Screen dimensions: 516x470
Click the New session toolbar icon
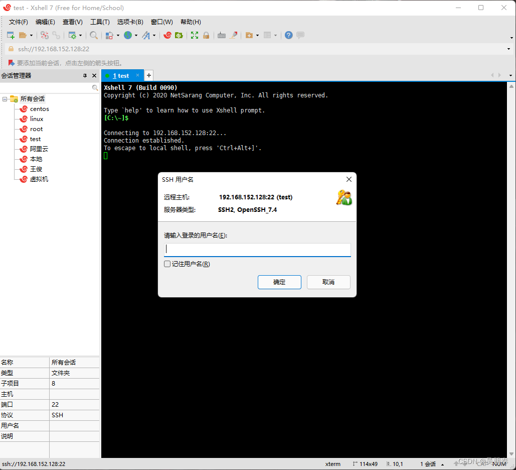click(x=11, y=35)
